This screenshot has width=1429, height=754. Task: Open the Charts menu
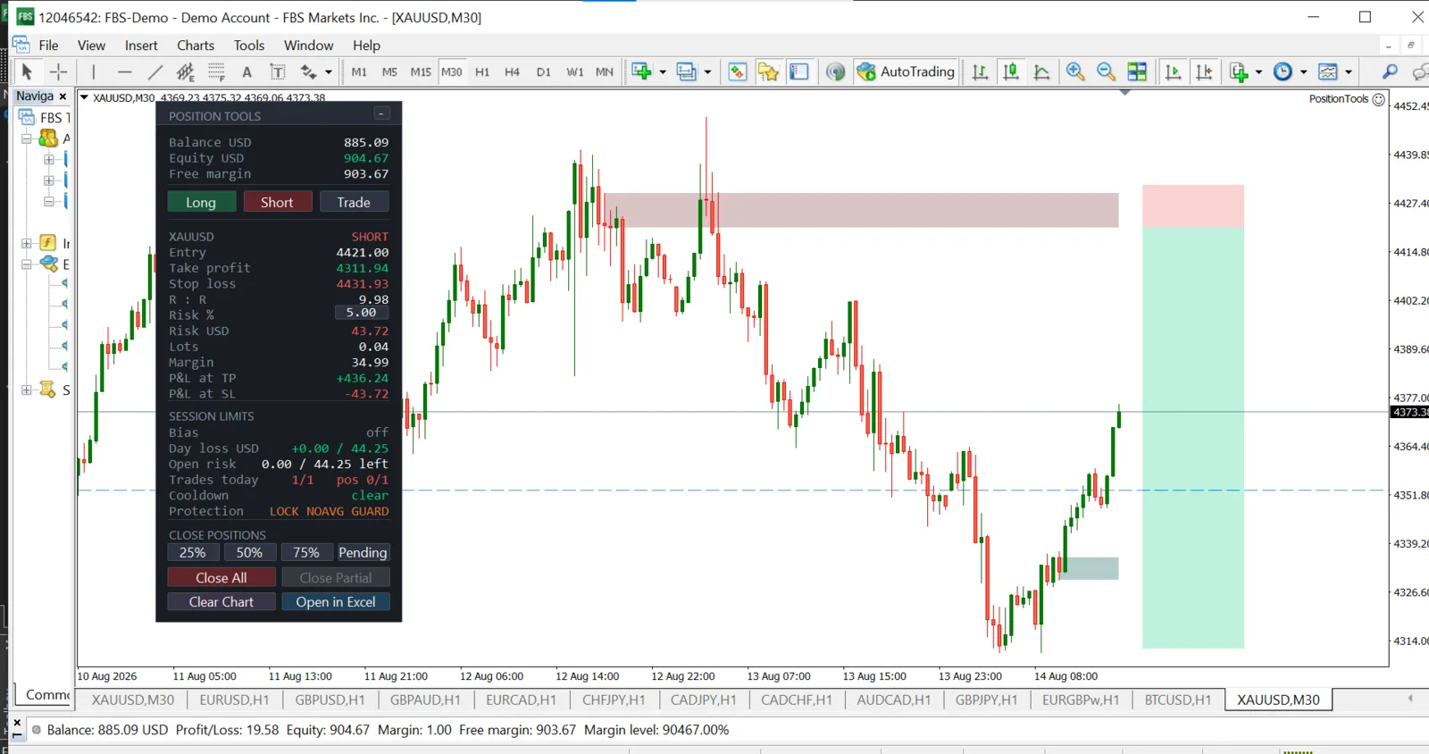tap(196, 46)
